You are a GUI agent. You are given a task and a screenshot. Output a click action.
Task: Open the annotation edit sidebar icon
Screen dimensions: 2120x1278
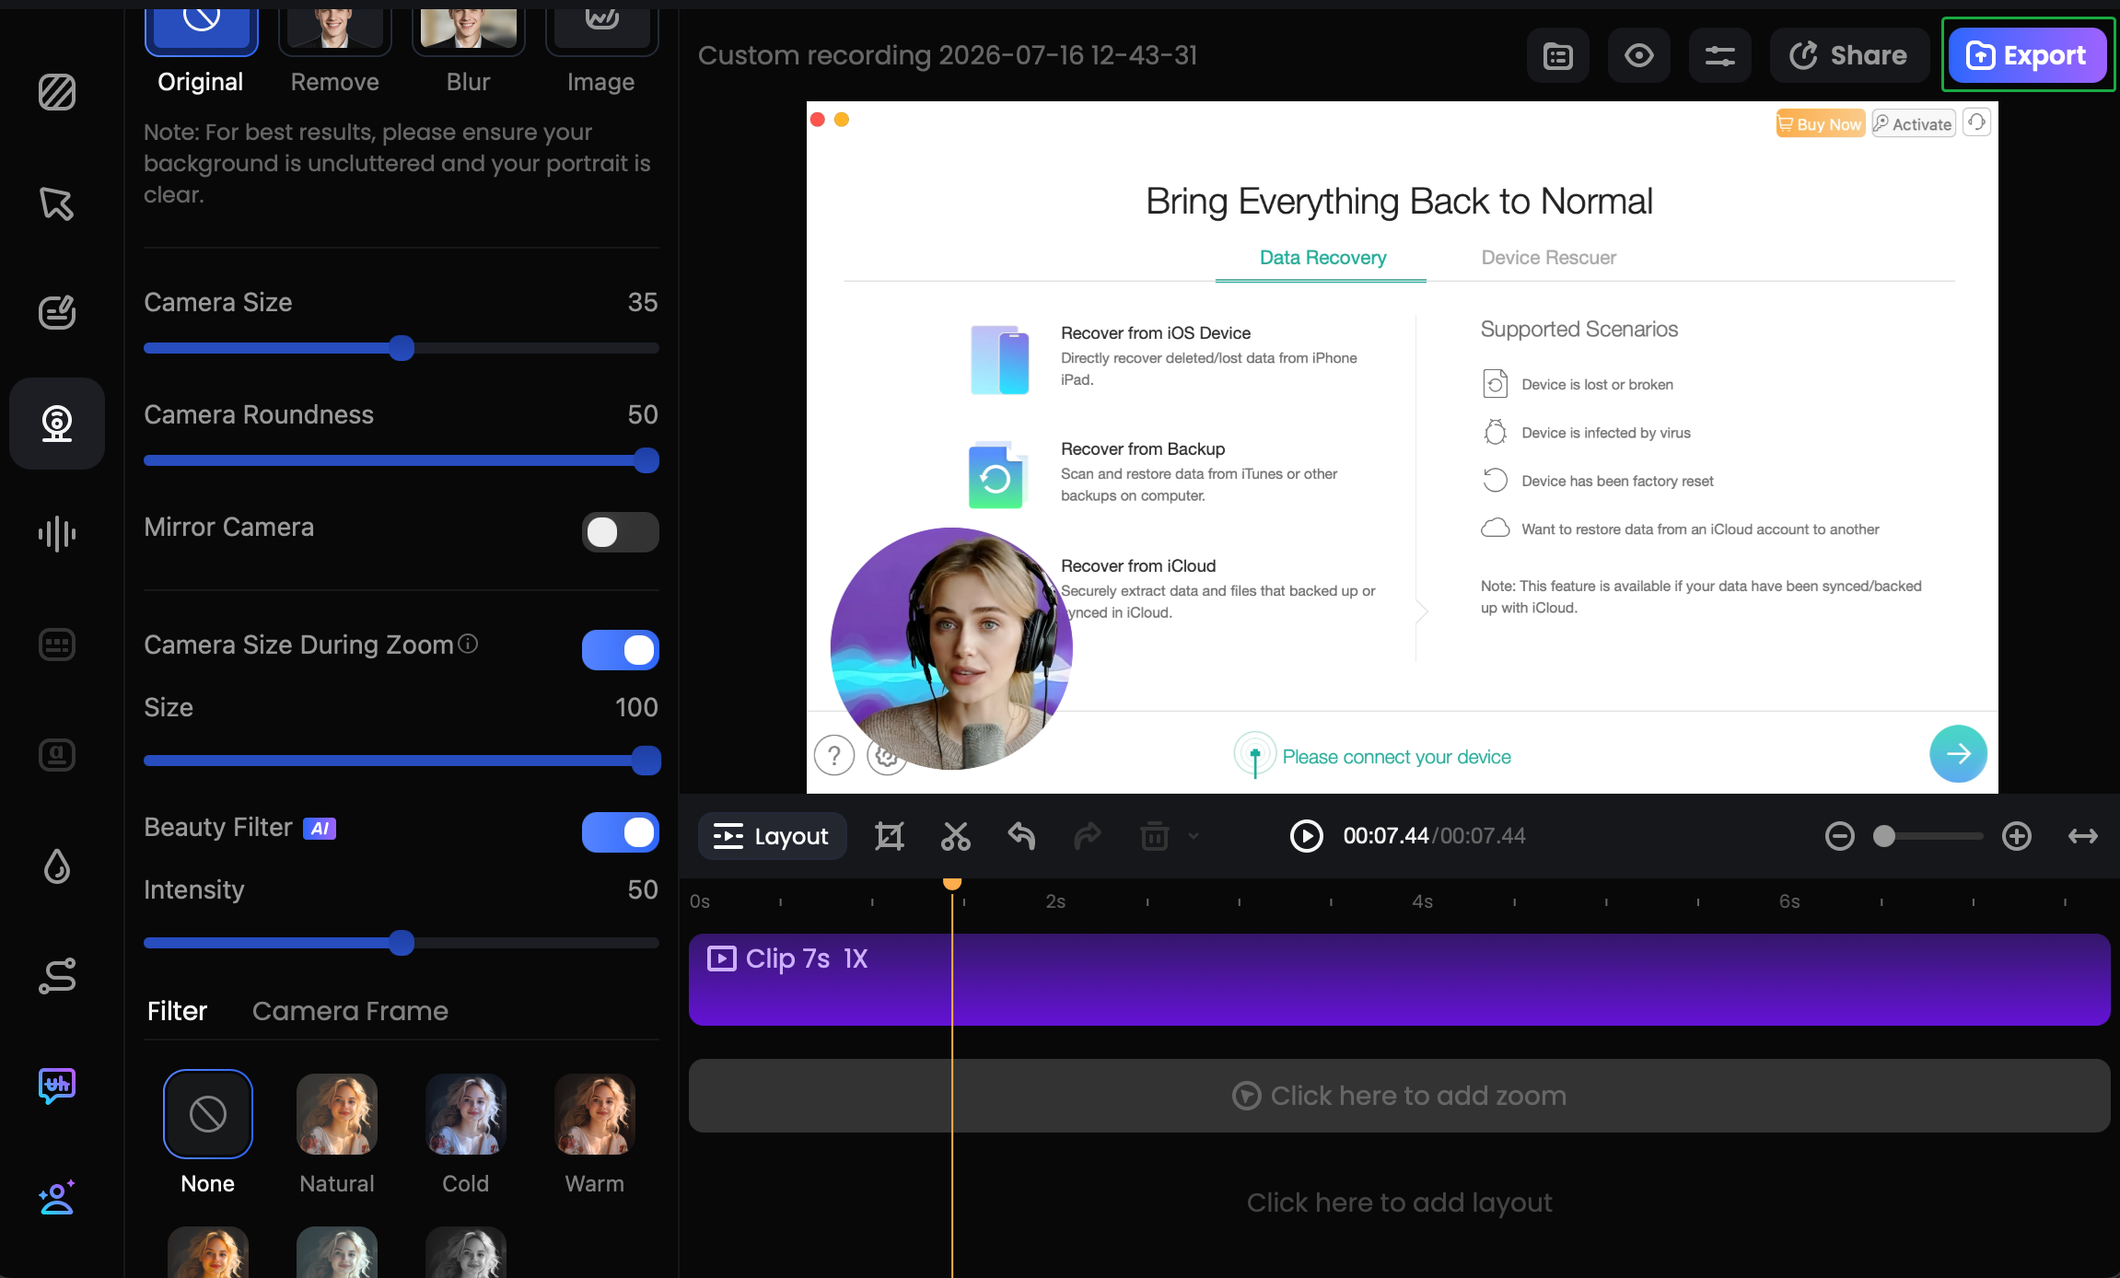(x=57, y=313)
